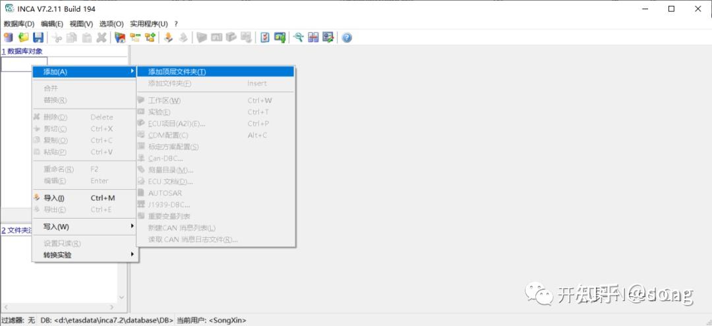The height and width of the screenshot is (326, 712).
Task: Click greyed 合并 context menu entry
Action: coord(85,88)
